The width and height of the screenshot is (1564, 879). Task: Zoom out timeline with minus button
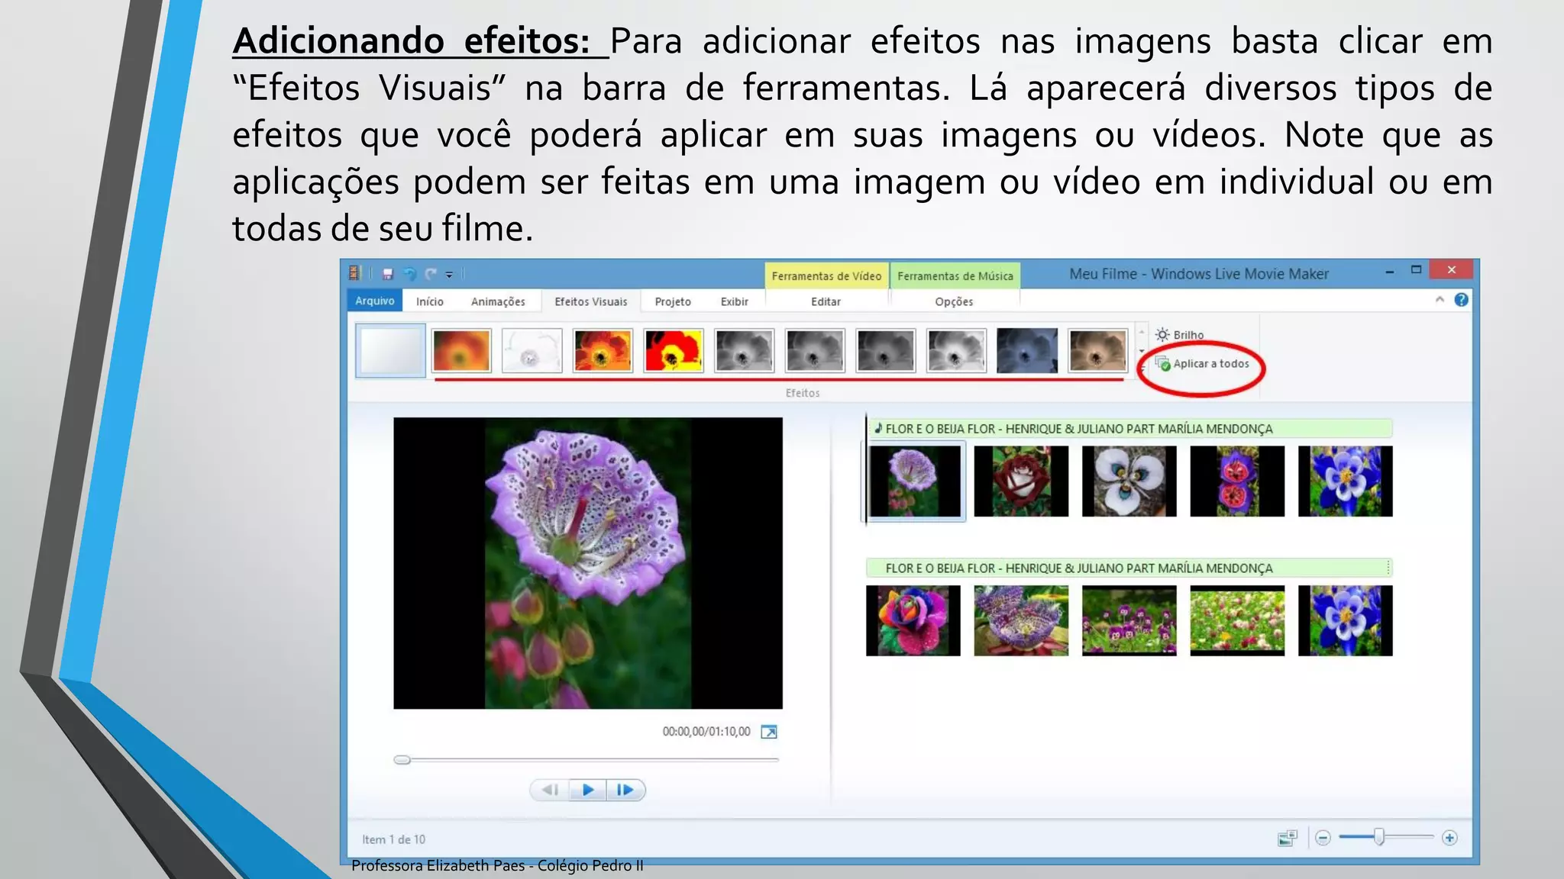point(1323,838)
